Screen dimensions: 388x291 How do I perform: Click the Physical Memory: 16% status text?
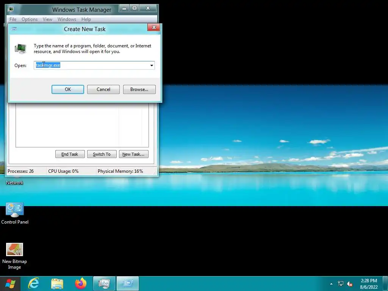(x=120, y=171)
